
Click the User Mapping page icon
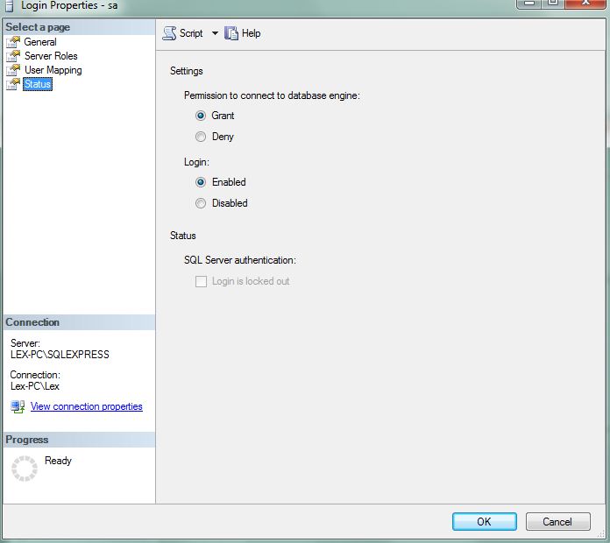click(x=13, y=70)
